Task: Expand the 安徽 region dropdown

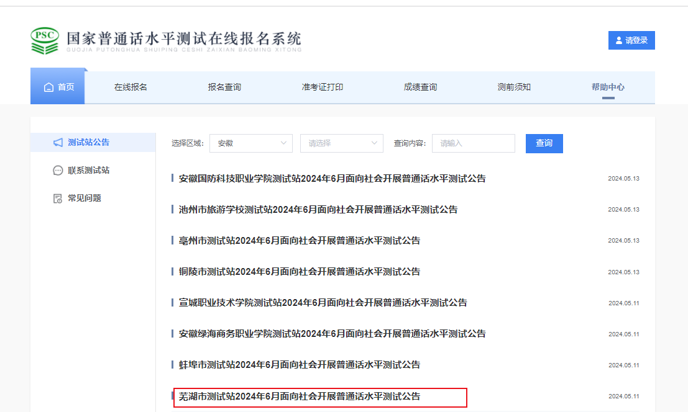Action: click(x=250, y=143)
